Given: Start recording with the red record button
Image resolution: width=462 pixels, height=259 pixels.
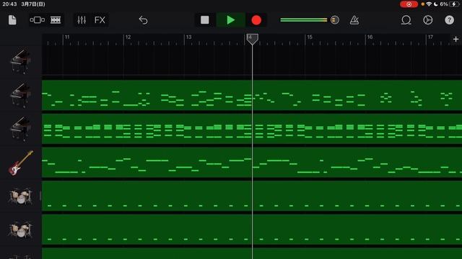Looking at the screenshot, I should click(x=256, y=20).
